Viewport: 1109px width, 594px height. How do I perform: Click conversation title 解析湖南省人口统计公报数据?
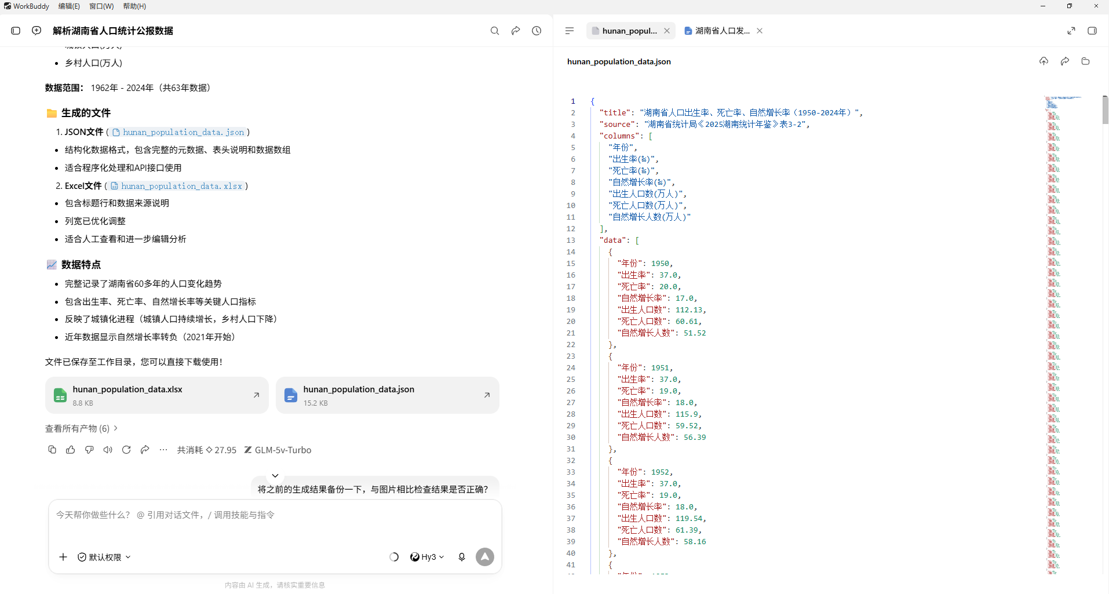[113, 31]
